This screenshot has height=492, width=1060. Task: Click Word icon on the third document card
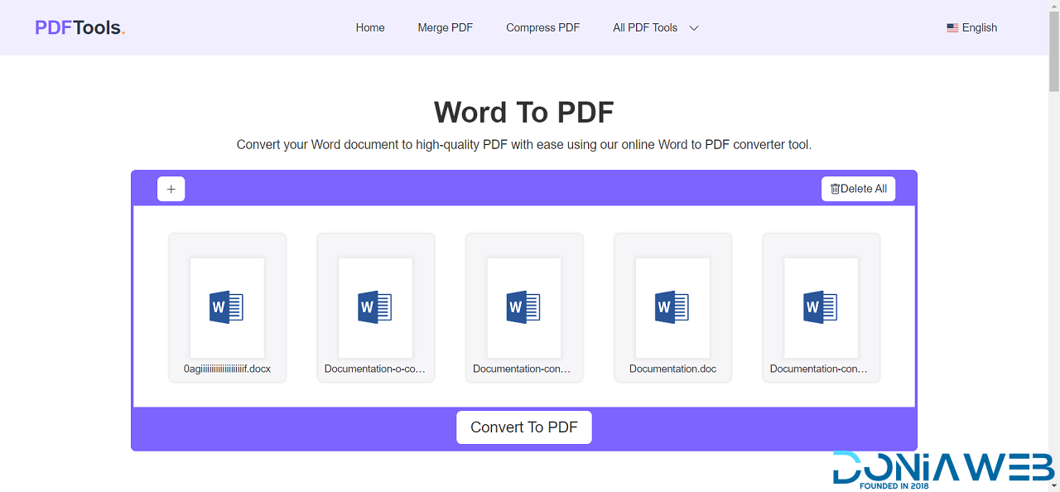(x=523, y=307)
